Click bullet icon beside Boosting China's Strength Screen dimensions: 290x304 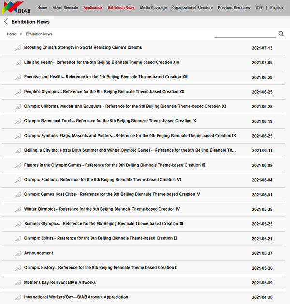click(18, 48)
